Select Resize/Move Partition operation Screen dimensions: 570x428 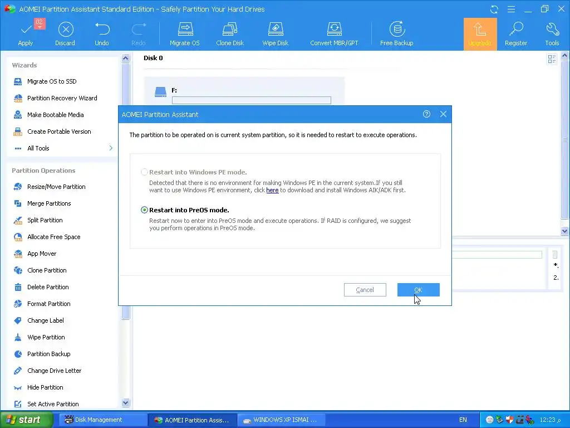click(56, 187)
